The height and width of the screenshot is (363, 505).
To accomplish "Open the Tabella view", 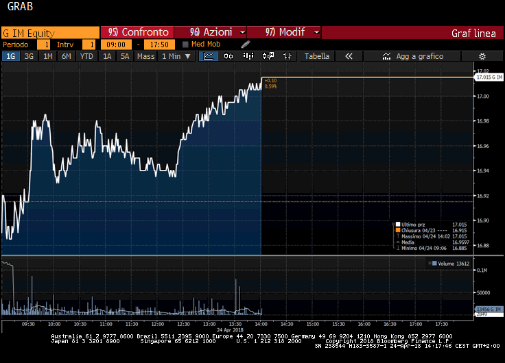I will (x=317, y=56).
